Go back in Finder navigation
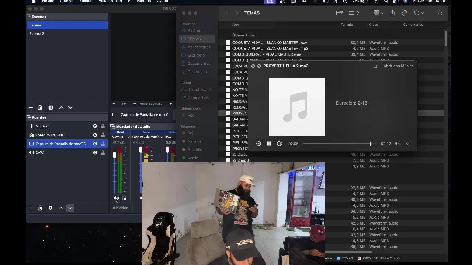472x265 pixels. [226, 13]
